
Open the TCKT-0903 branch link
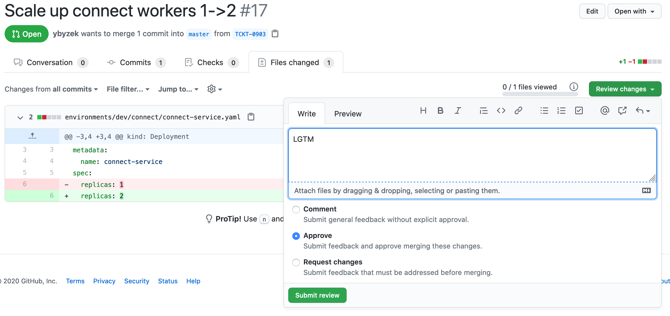(250, 34)
